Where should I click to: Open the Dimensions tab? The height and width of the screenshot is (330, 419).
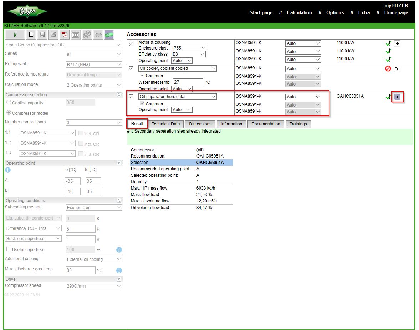coord(200,124)
